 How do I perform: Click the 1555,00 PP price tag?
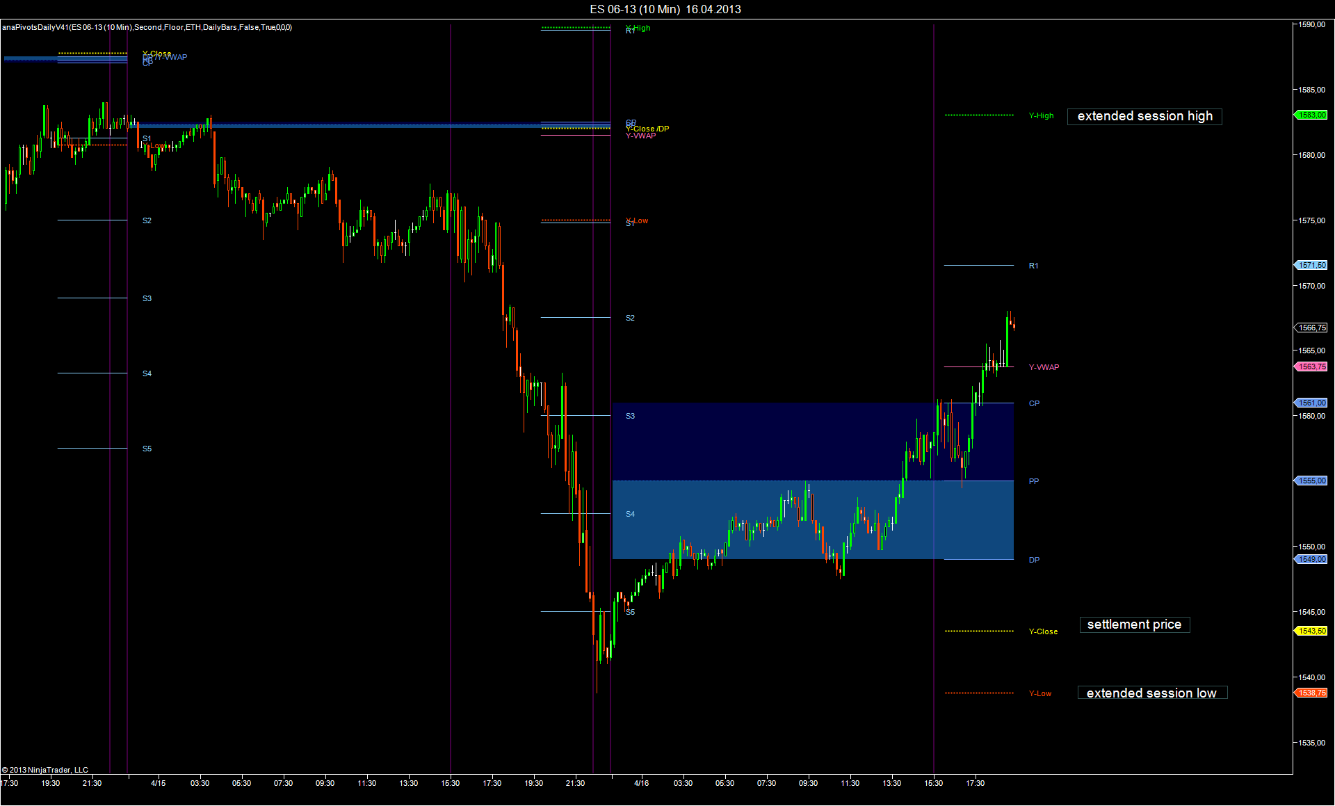[x=1312, y=481]
